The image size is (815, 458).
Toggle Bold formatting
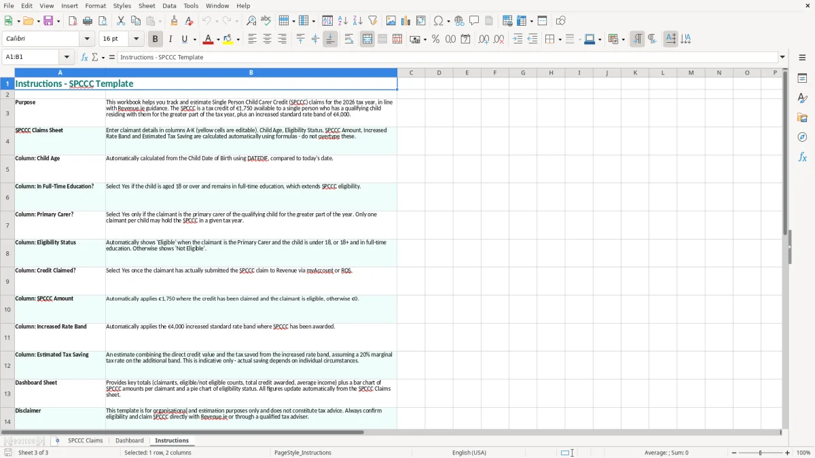coord(155,39)
